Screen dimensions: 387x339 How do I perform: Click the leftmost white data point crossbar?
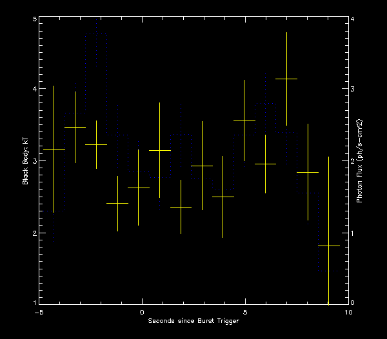pyautogui.click(x=54, y=149)
